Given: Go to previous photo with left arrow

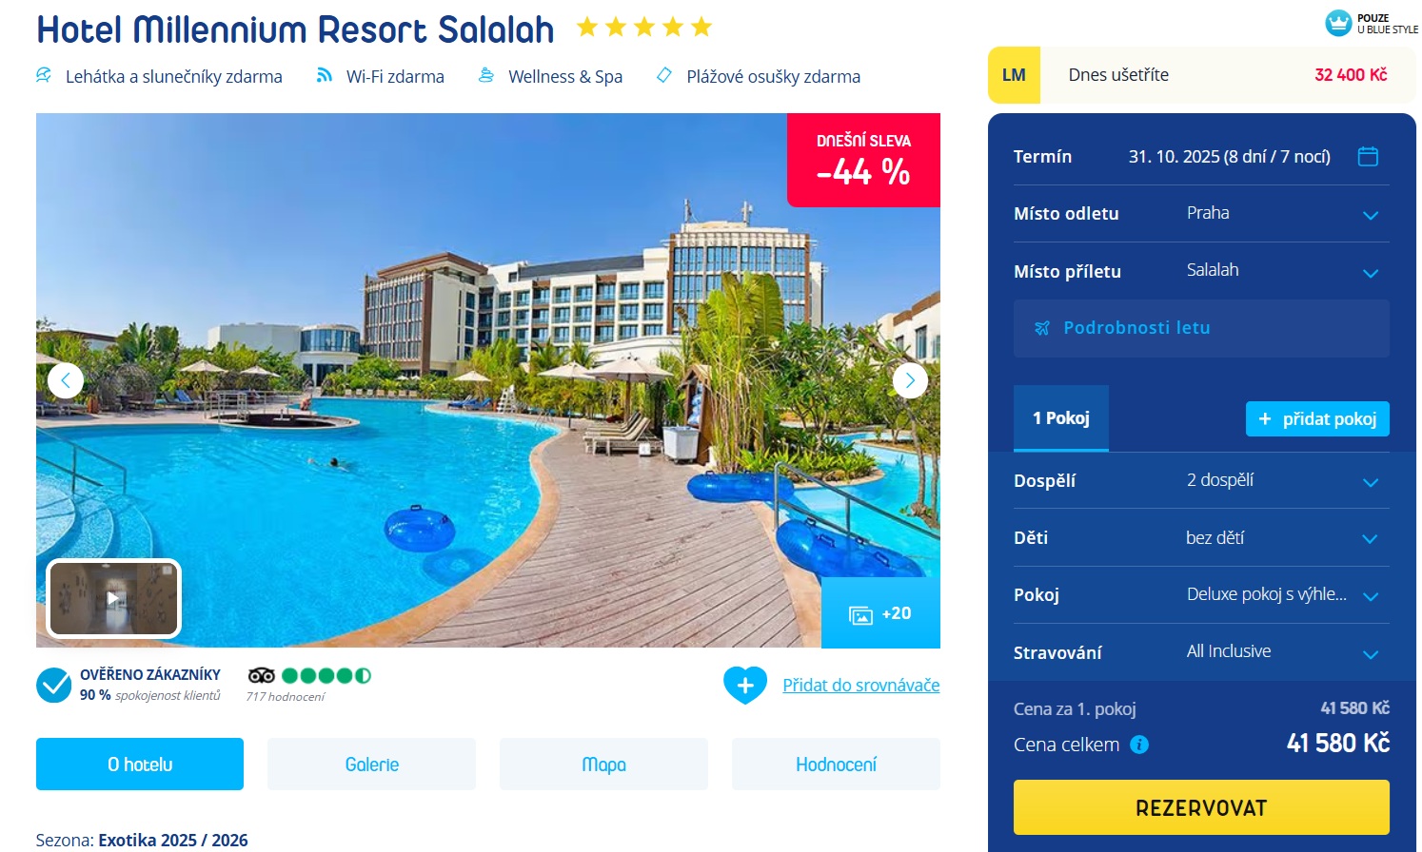Looking at the screenshot, I should pos(66,381).
